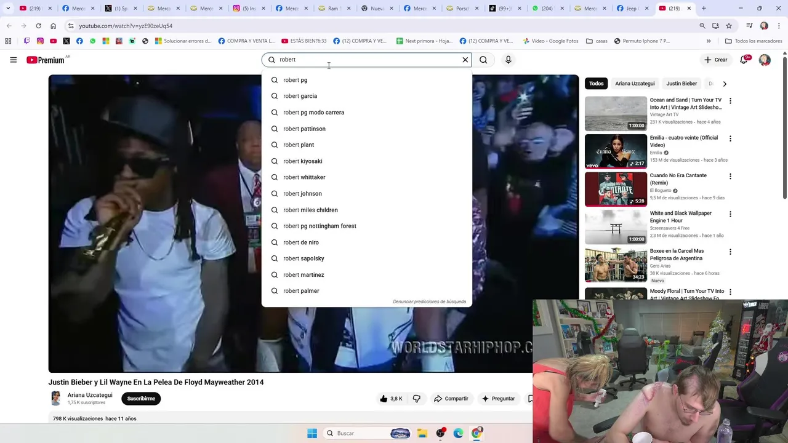Image resolution: width=788 pixels, height=443 pixels.
Task: Open options for White and Black Wallpaper video
Action: [x=730, y=214]
